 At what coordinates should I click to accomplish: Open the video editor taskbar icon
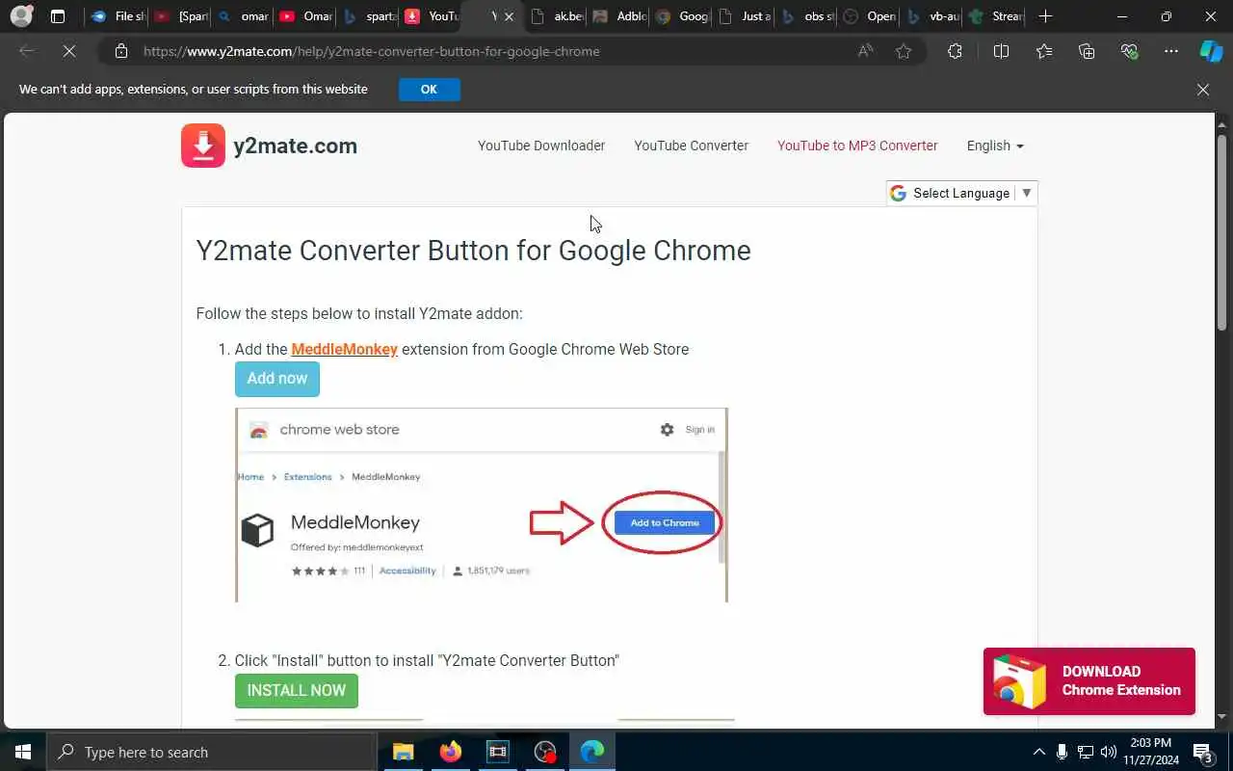click(x=497, y=752)
